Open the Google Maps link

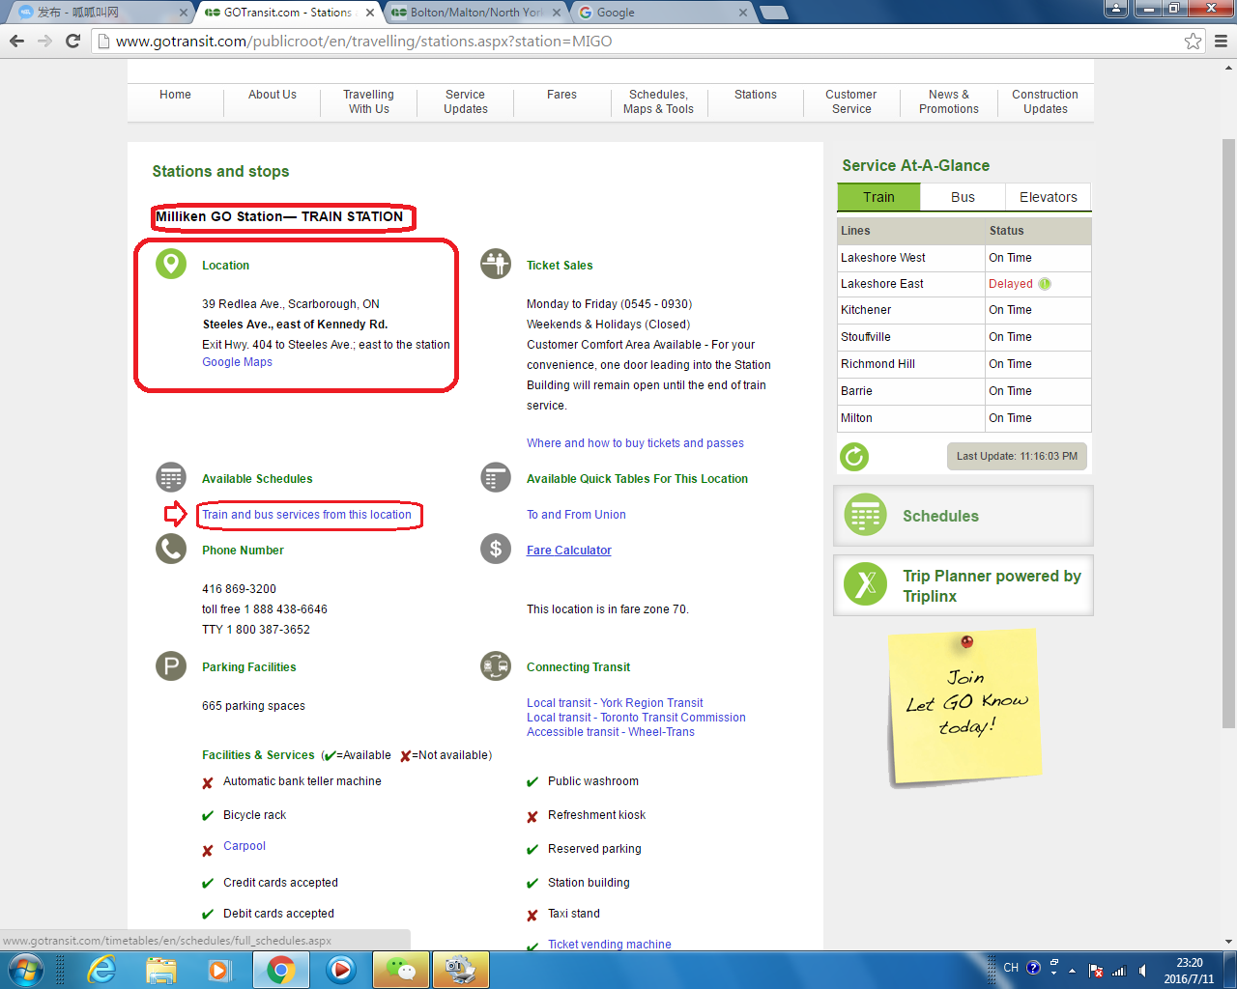[x=237, y=362]
